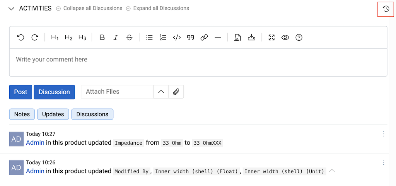Toggle the editor preview eye icon
Screen dimensions: 396x186
(x=285, y=38)
